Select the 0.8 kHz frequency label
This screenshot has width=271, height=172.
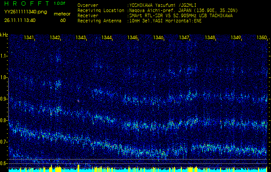click(x=4, y=120)
